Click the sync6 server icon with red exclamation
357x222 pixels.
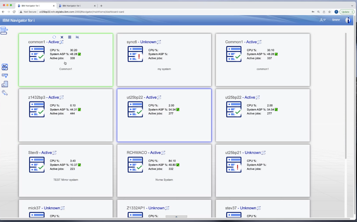tap(135, 54)
